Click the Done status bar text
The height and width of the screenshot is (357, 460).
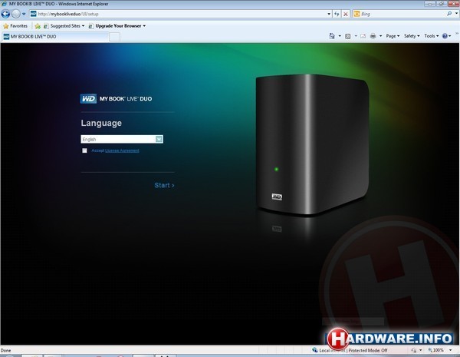6,350
